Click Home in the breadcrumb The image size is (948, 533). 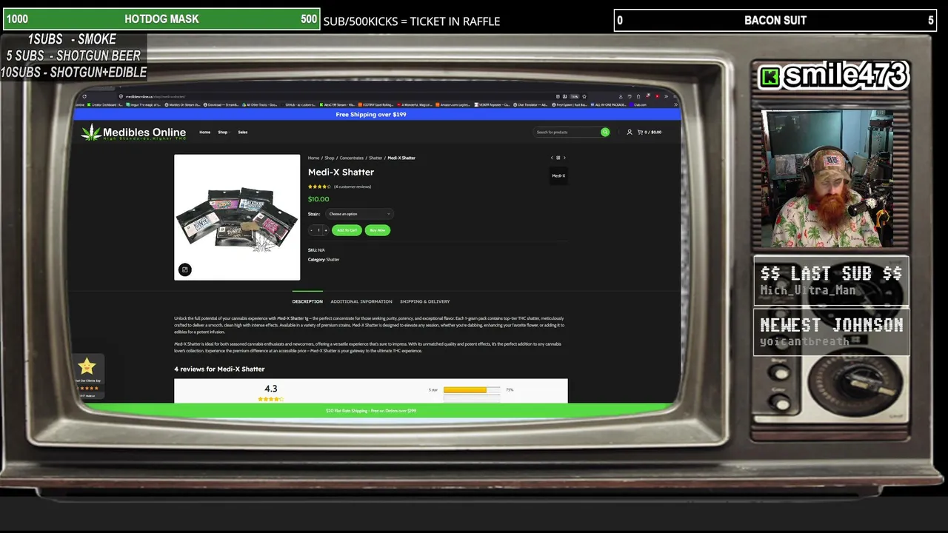[314, 158]
